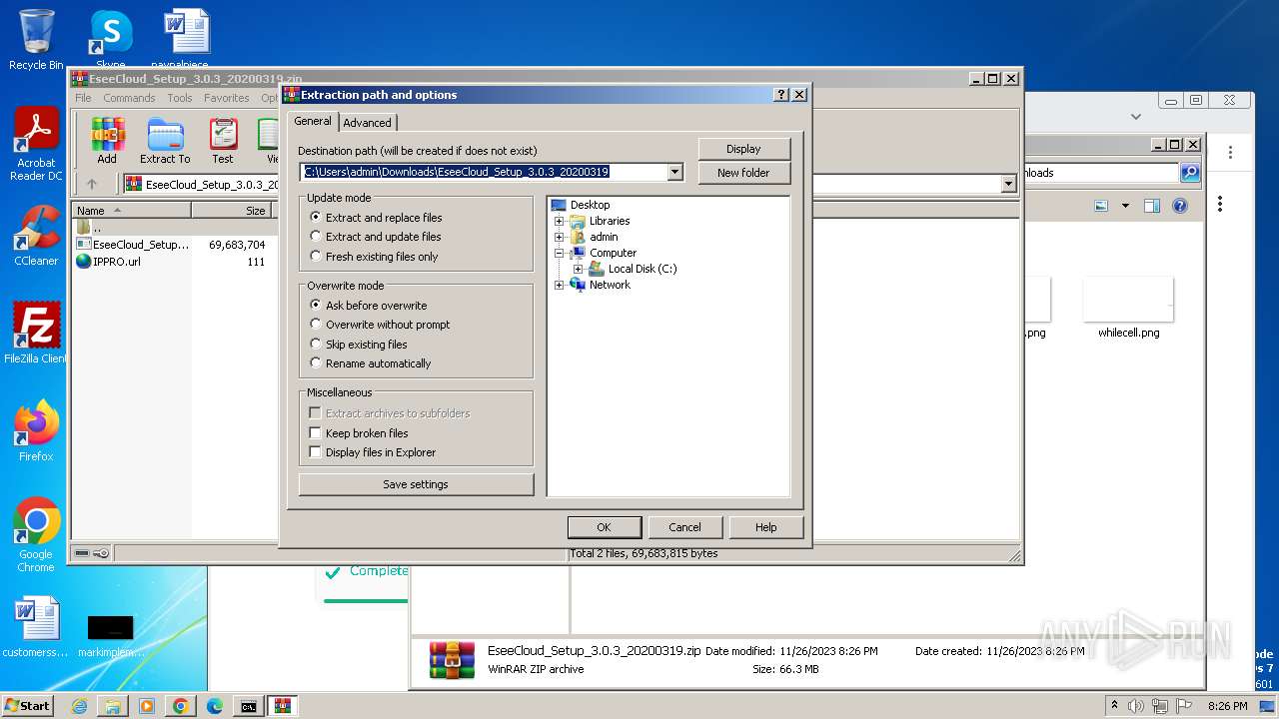Expand the Network tree node

click(x=560, y=285)
